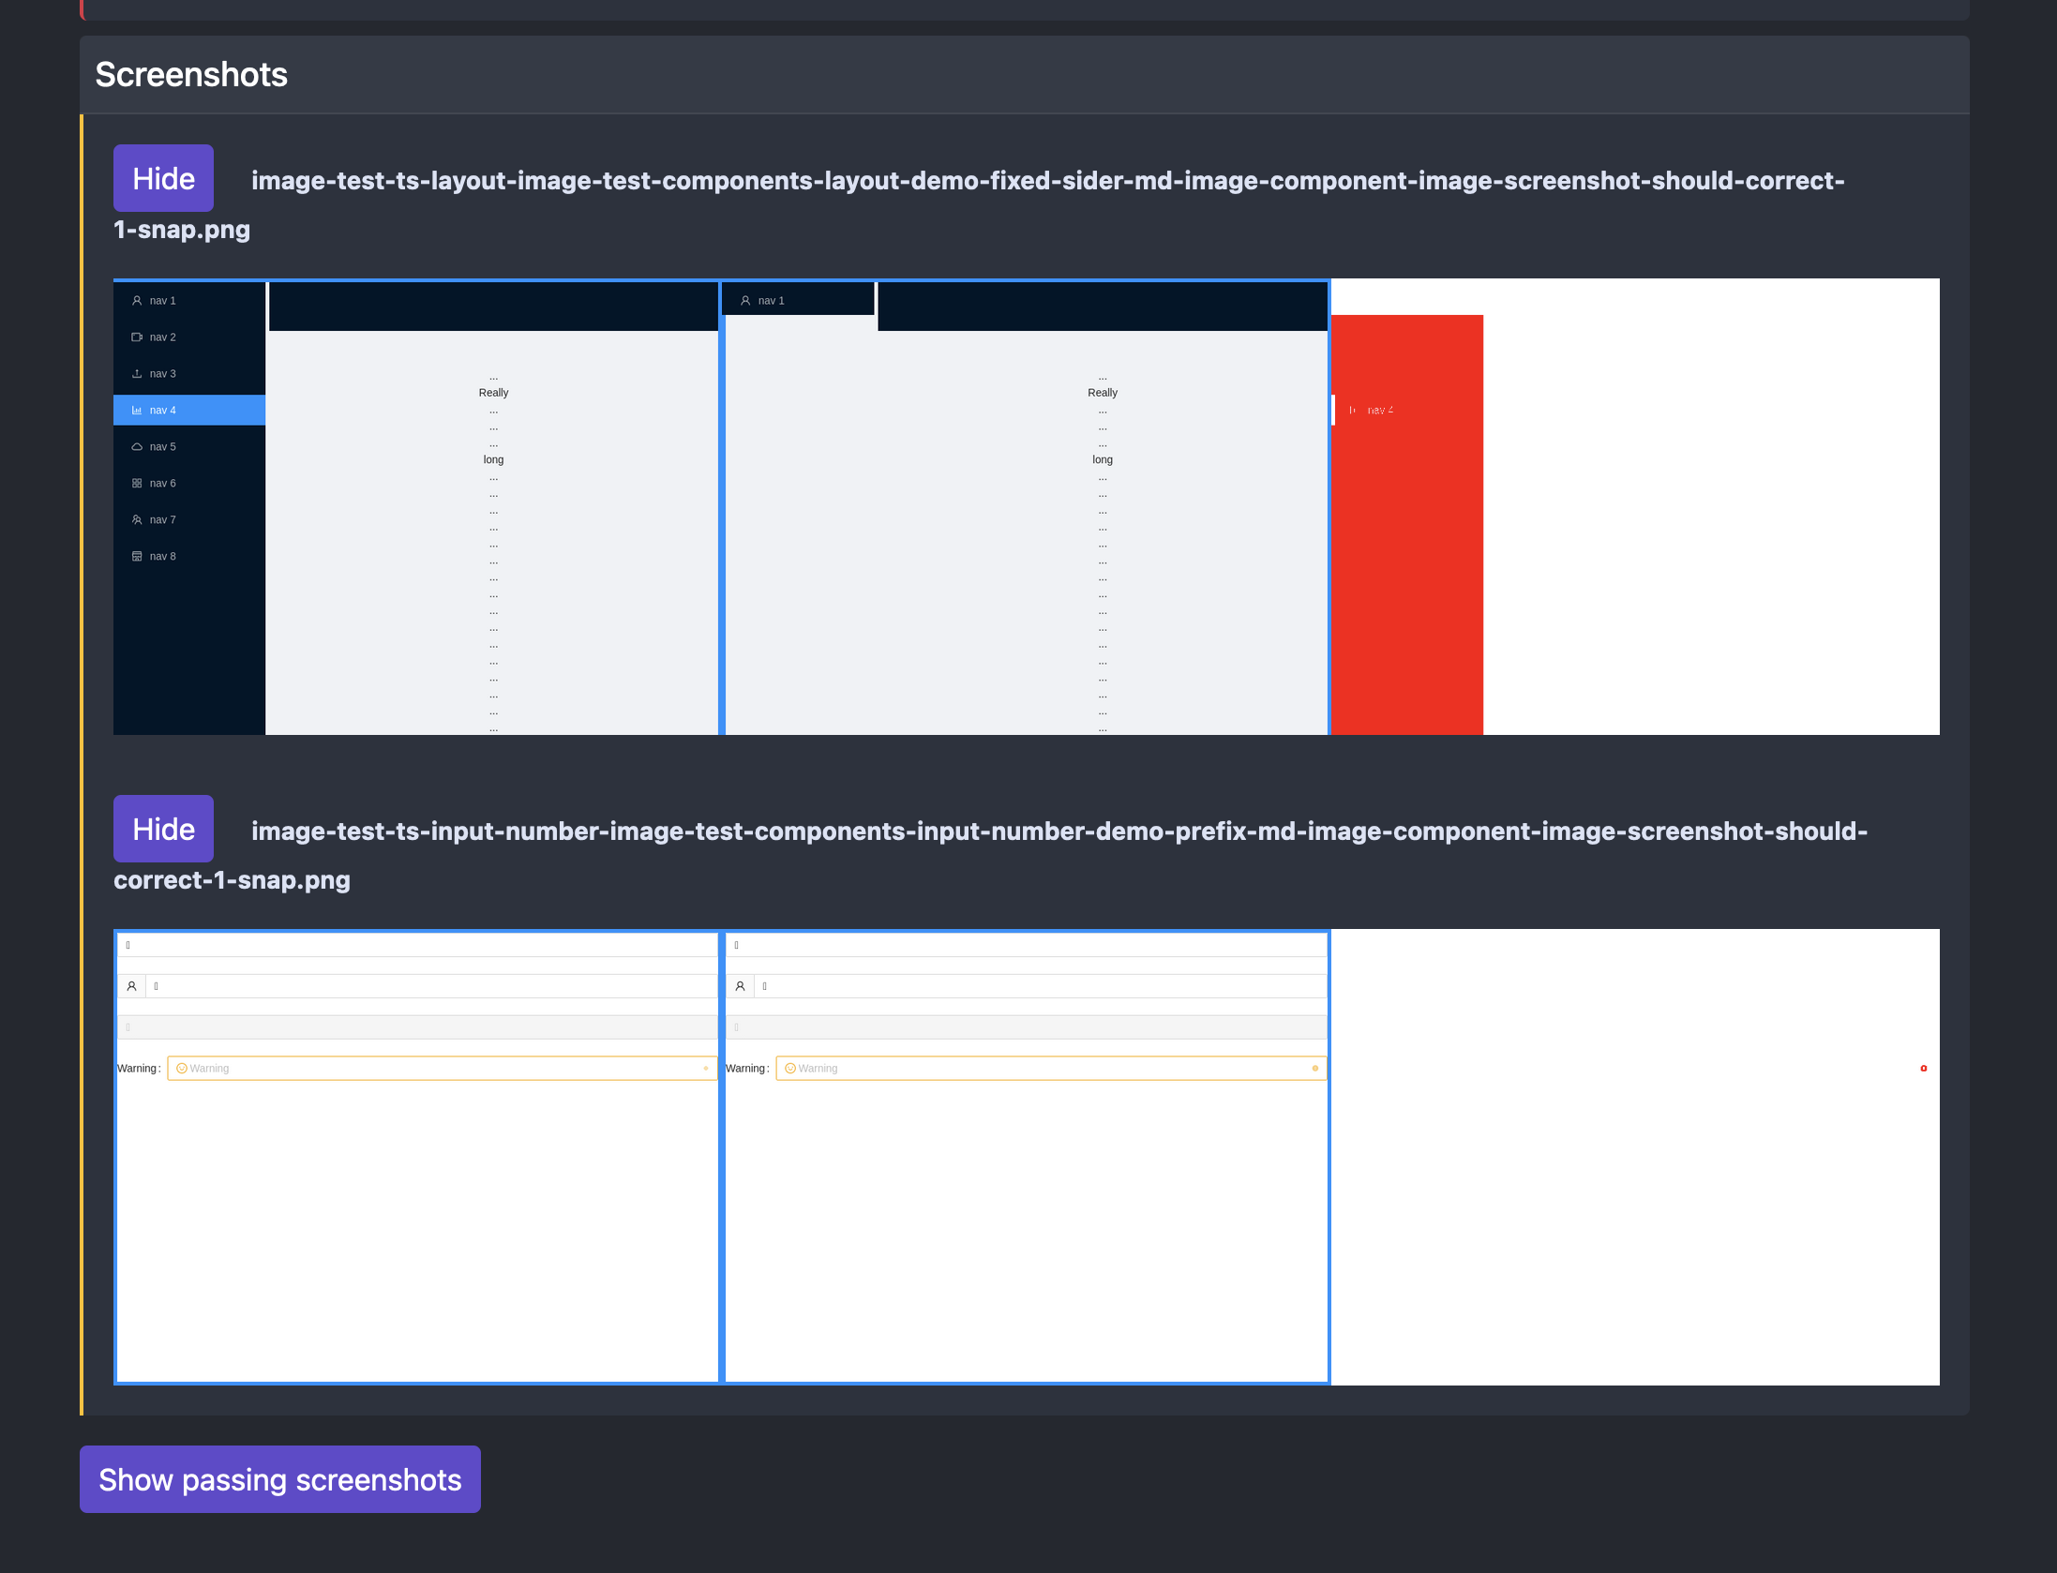Screen dimensions: 2057x1573
Task: Hide the input-number prefix screenshot
Action: coord(162,828)
